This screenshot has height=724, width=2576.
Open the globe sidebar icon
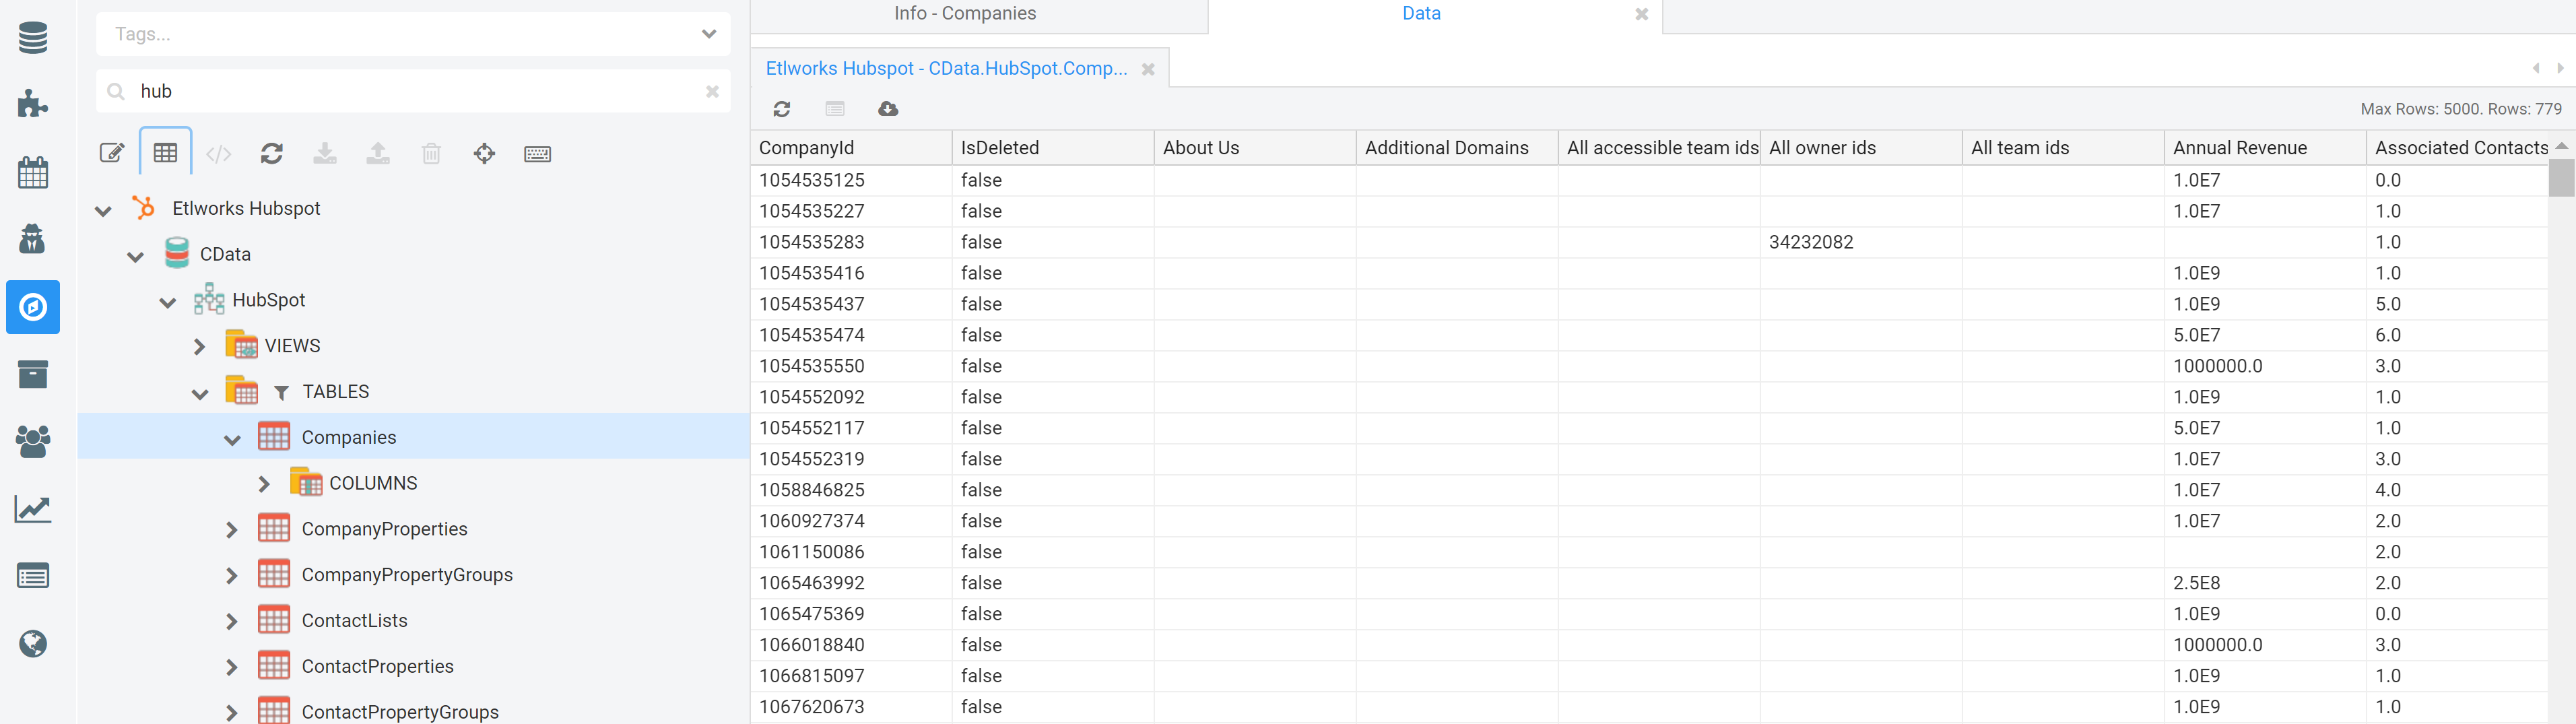point(33,643)
